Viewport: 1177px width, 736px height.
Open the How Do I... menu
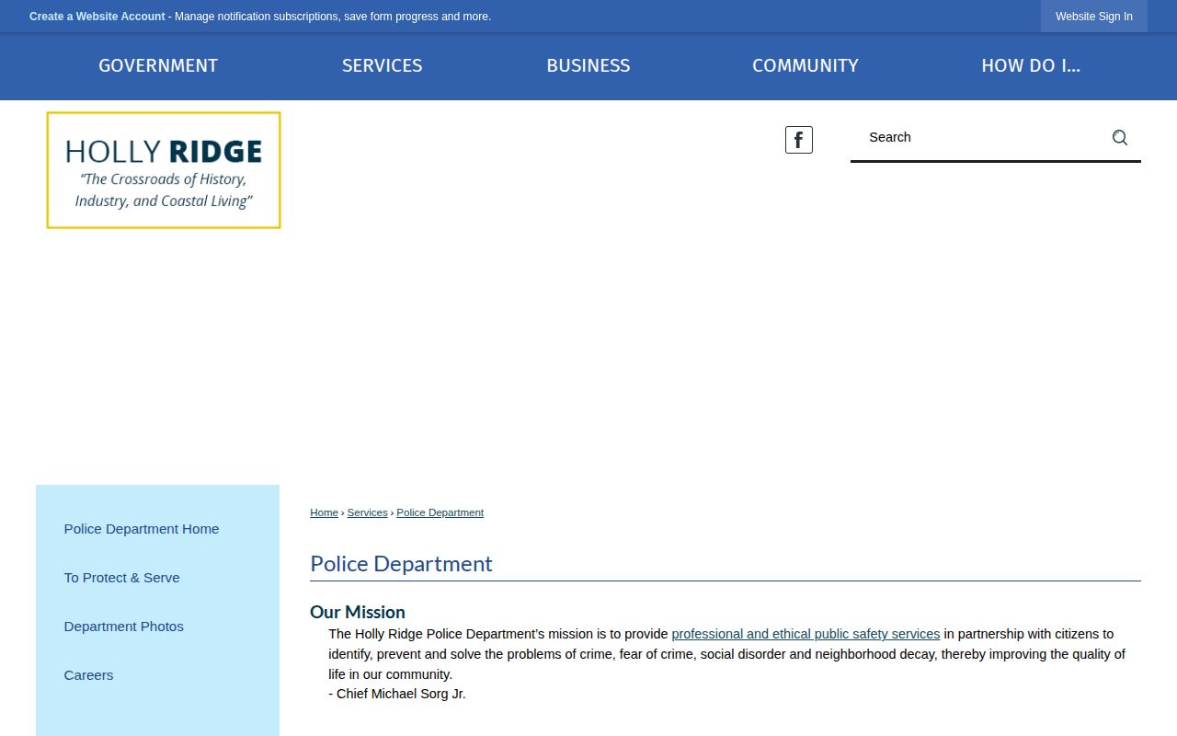(x=1031, y=66)
